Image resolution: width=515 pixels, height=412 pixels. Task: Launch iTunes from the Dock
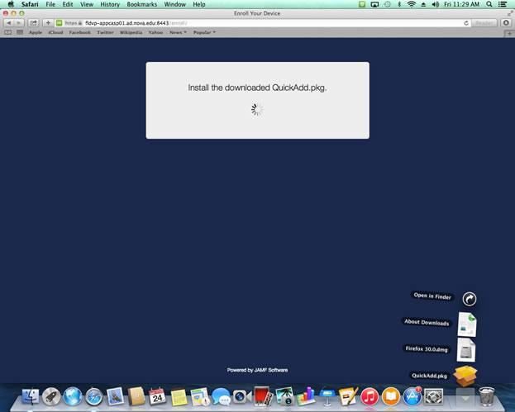click(x=370, y=396)
